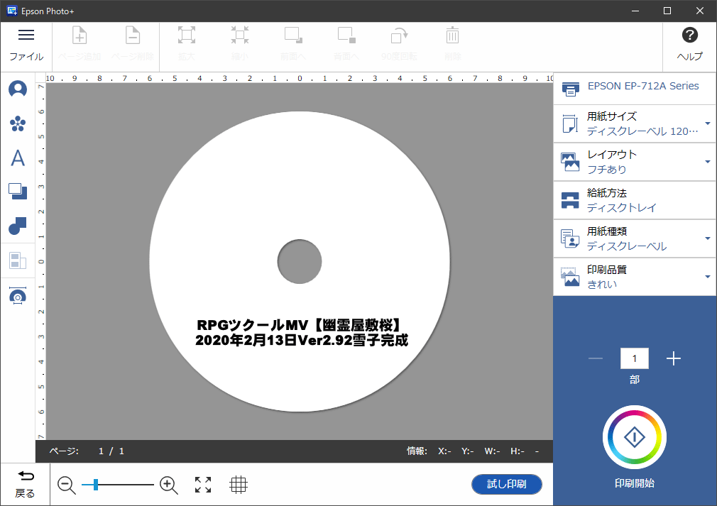Click the ページ: 1 / 1 indicator
Viewport: 717px width, 506px height.
coord(87,451)
